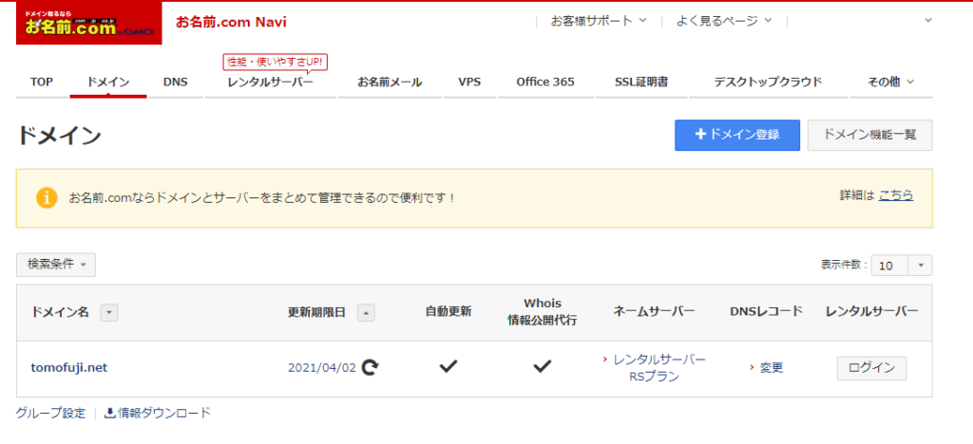The height and width of the screenshot is (444, 973).
Task: Open the よく見るページ dropdown menu
Action: coord(724,21)
